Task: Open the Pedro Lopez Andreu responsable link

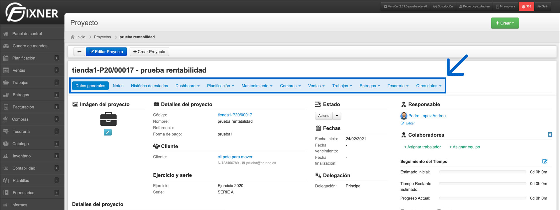Action: tap(427, 116)
